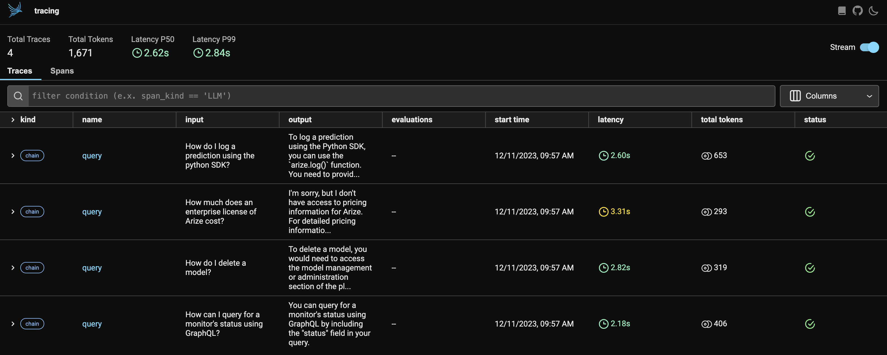
Task: Click the token icon next to 319
Action: (x=706, y=268)
